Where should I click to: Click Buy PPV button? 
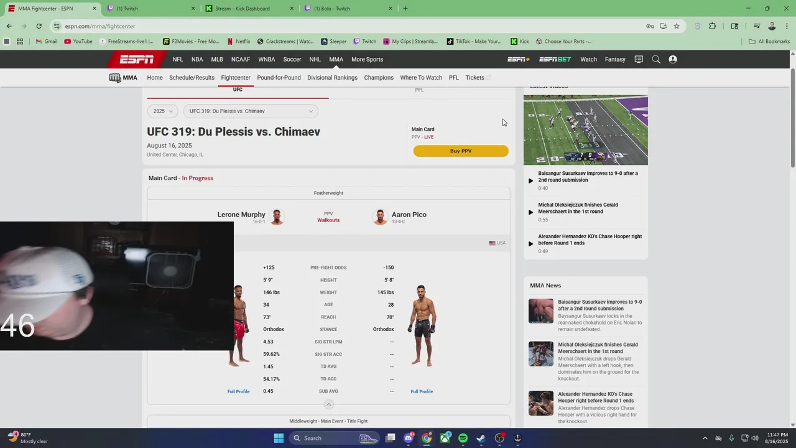tap(461, 151)
